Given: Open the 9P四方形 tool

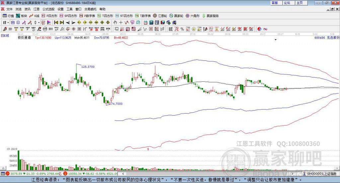Looking at the screenshot, I should 68,16.
